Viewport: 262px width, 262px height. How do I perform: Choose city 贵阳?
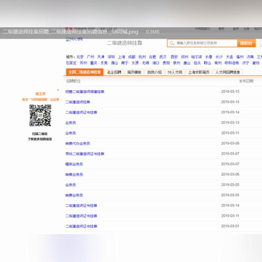point(166,63)
